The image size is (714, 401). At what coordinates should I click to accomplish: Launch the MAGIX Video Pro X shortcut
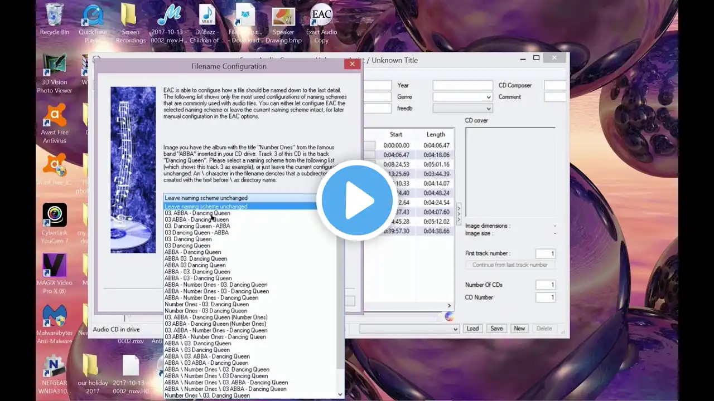55,274
